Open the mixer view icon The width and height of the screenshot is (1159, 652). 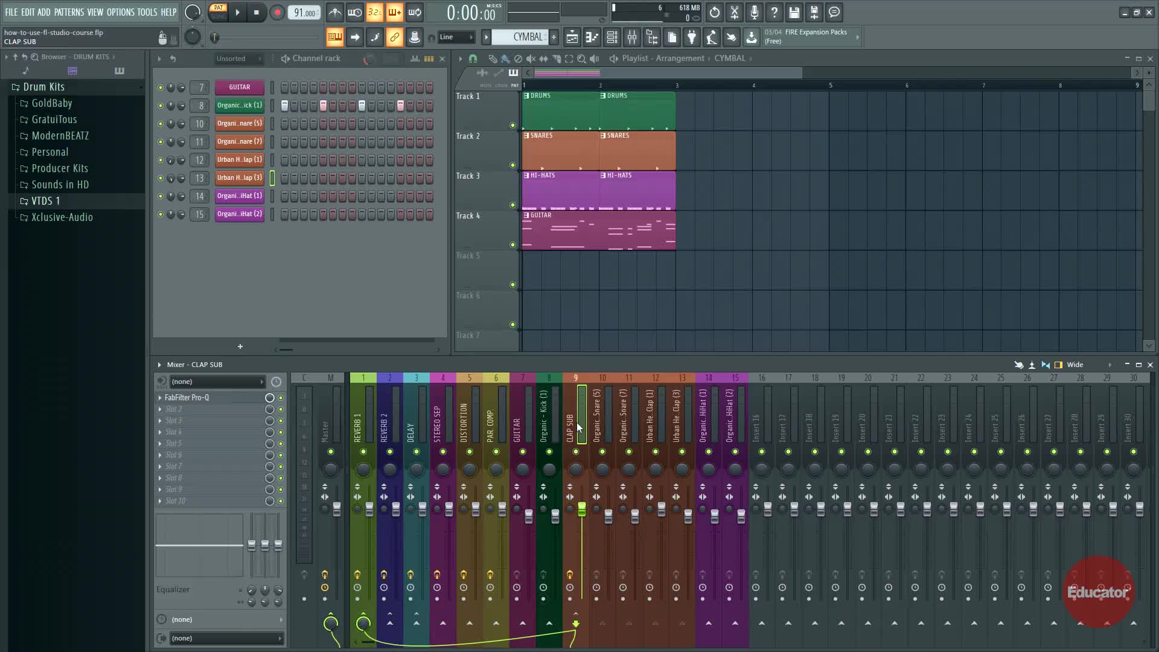pyautogui.click(x=632, y=37)
